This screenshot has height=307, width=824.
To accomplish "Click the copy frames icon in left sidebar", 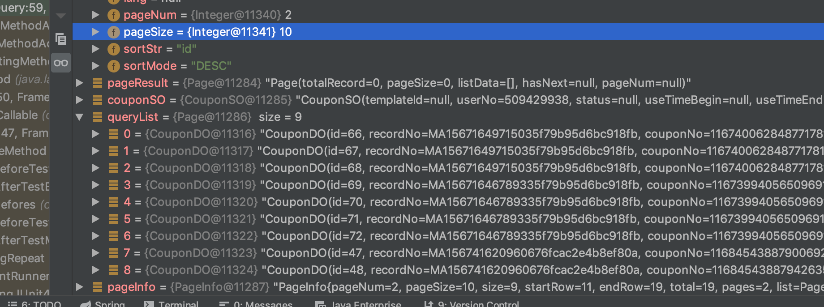I will tap(61, 39).
